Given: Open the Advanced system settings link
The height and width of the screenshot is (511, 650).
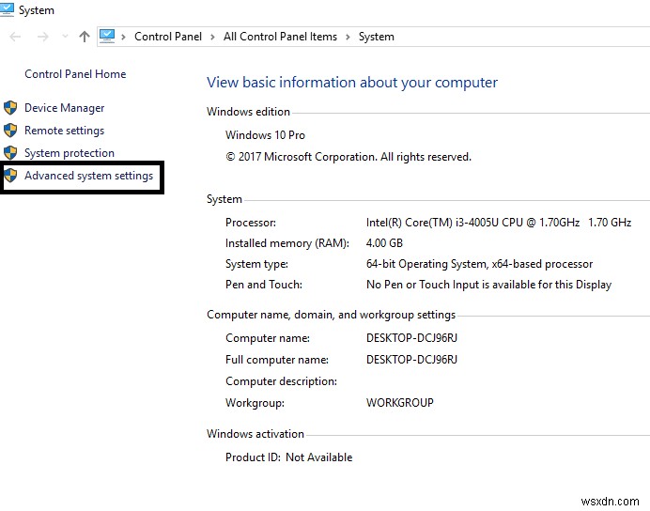Looking at the screenshot, I should pyautogui.click(x=88, y=176).
